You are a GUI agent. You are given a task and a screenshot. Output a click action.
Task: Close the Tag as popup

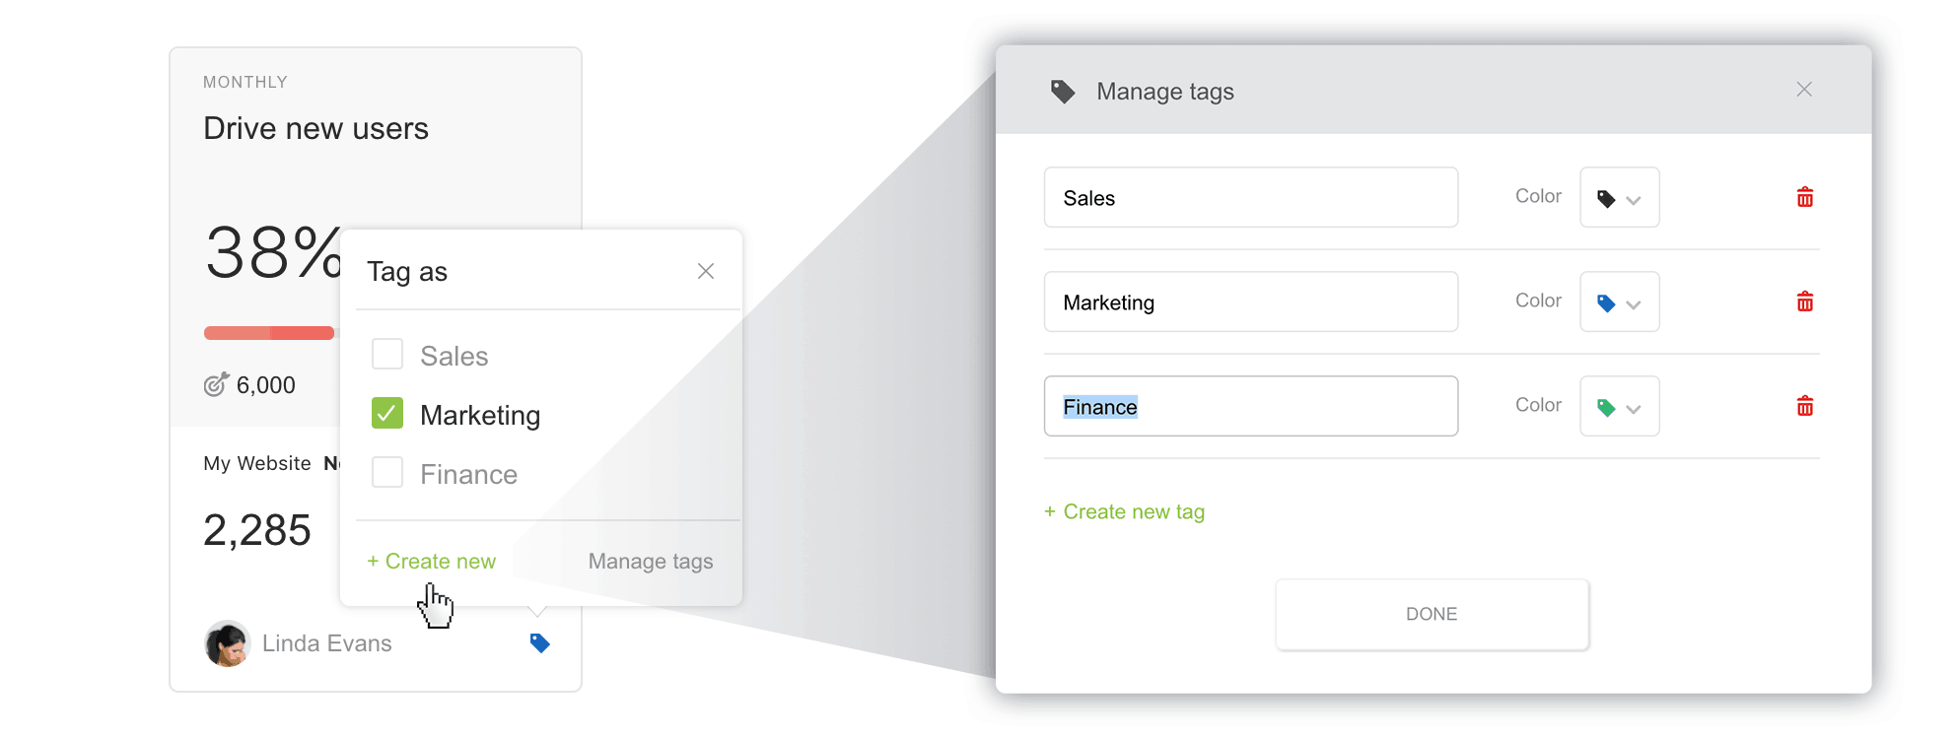pos(706,271)
